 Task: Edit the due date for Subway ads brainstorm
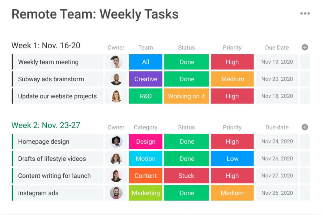click(277, 79)
